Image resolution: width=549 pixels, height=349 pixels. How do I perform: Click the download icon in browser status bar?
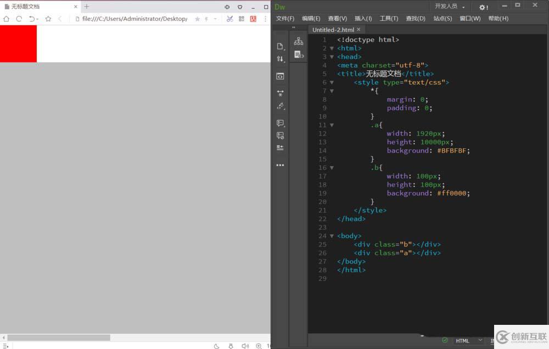(x=231, y=346)
